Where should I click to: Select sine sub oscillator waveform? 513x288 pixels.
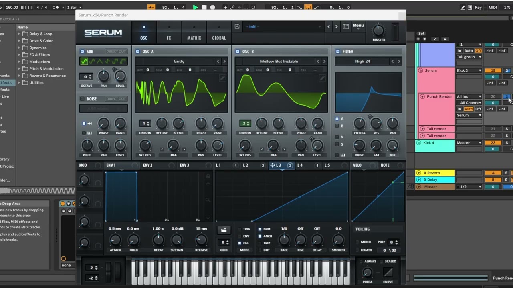[x=84, y=61]
